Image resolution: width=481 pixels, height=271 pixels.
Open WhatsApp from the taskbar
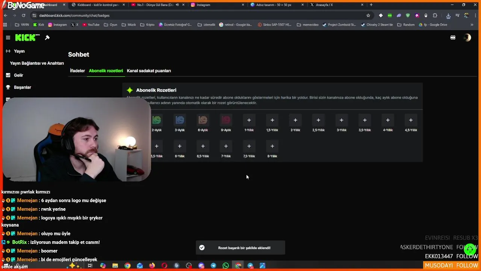pos(225,266)
